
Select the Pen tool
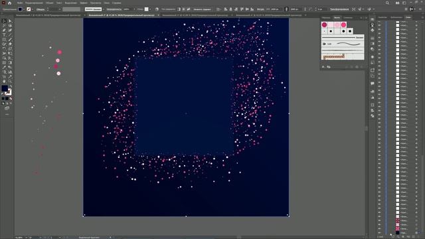tap(4, 30)
